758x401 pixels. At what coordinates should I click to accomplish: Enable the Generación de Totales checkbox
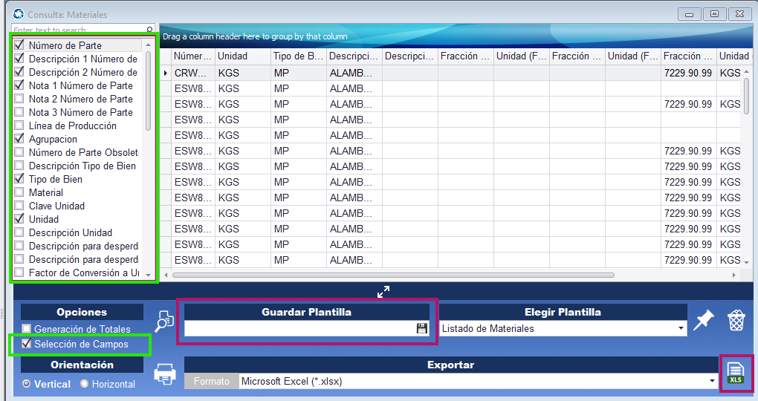[27, 329]
